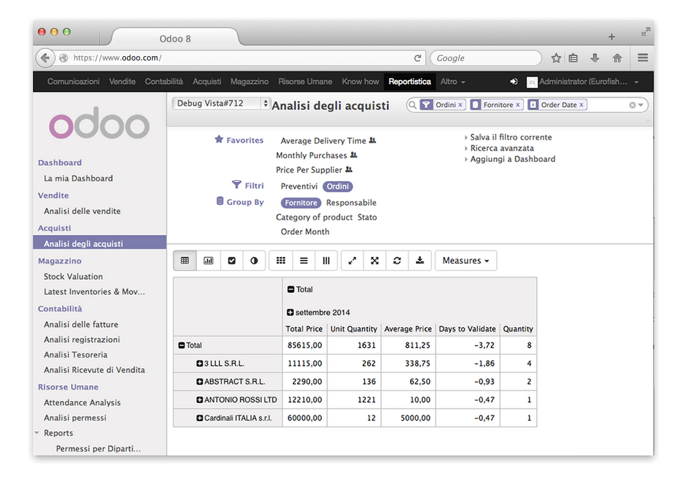Enable the Preventivi filter

(x=298, y=186)
